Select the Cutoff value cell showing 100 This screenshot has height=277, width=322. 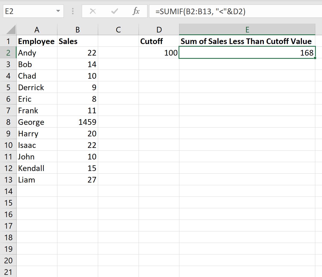point(159,53)
